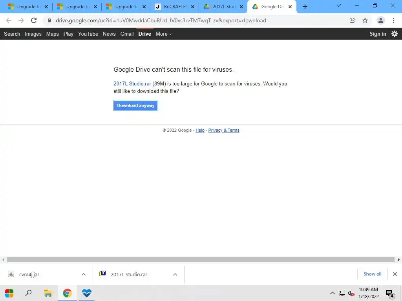Click the scrollbar right arrow
The image size is (402, 301).
click(x=399, y=260)
